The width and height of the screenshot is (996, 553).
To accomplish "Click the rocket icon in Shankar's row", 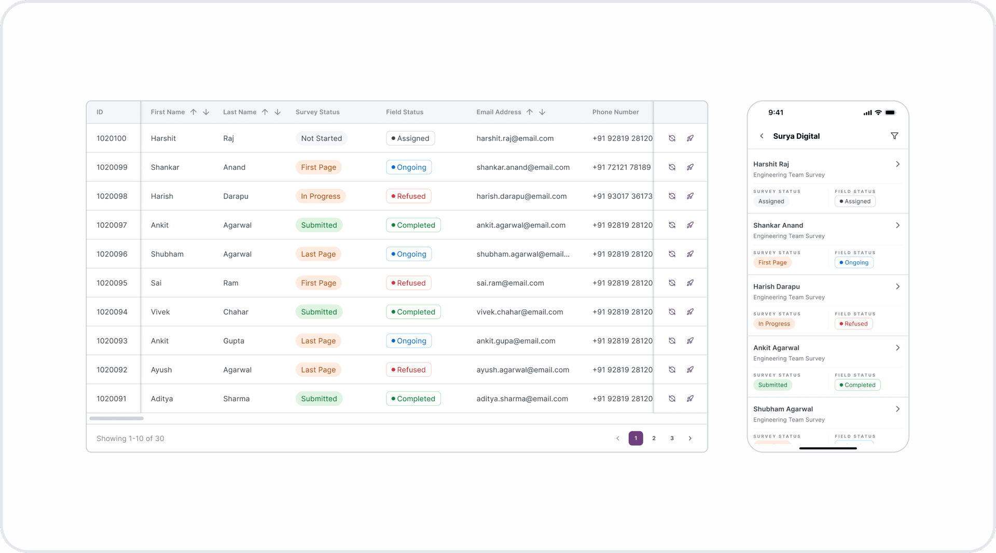I will (x=690, y=167).
